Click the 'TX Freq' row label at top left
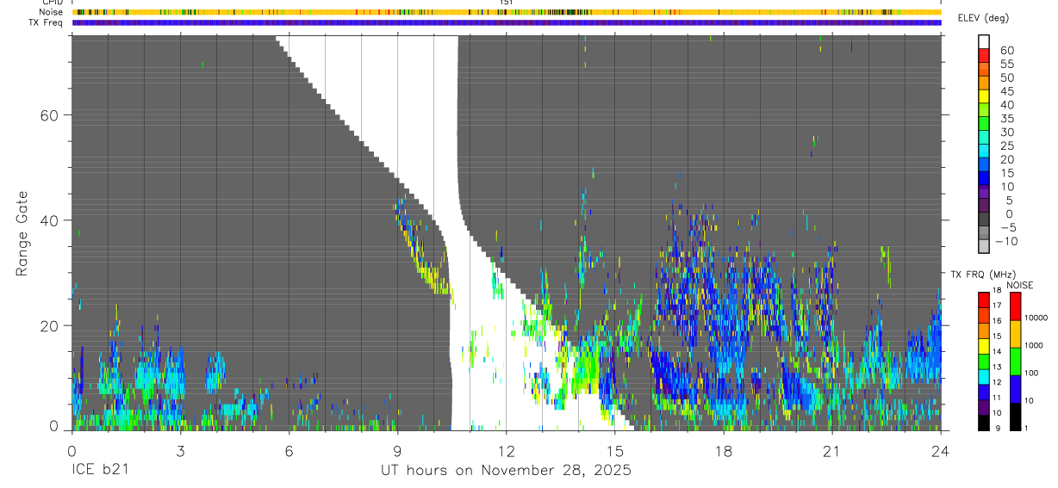Screen dimensions: 1058x488 coord(47,22)
